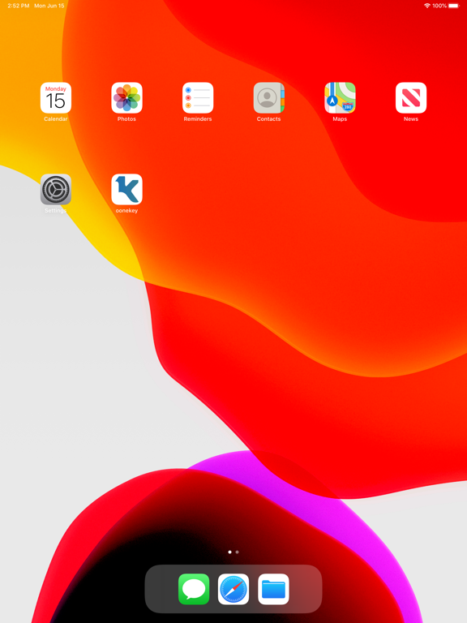
Task: Tap the 2:52 PM clock text
Action: point(19,6)
